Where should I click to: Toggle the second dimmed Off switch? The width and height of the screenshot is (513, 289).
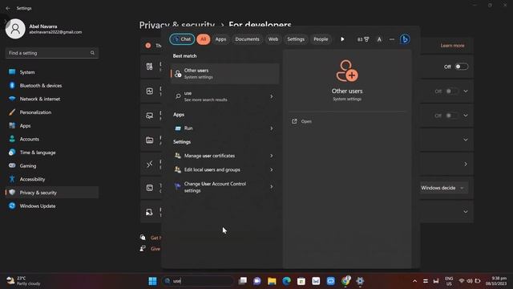coord(451,91)
